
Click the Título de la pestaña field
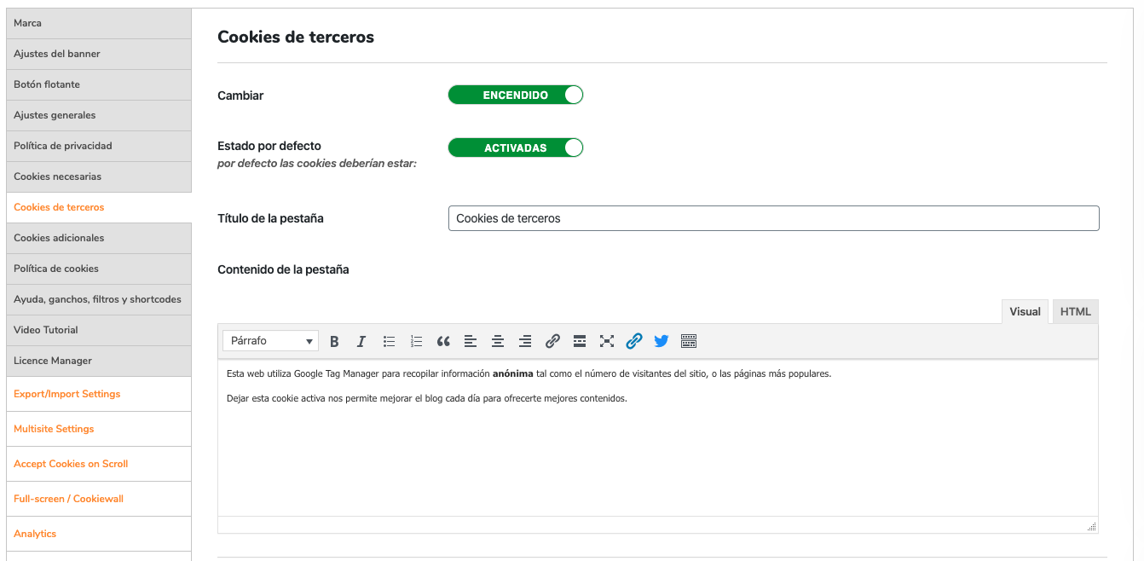pyautogui.click(x=773, y=218)
